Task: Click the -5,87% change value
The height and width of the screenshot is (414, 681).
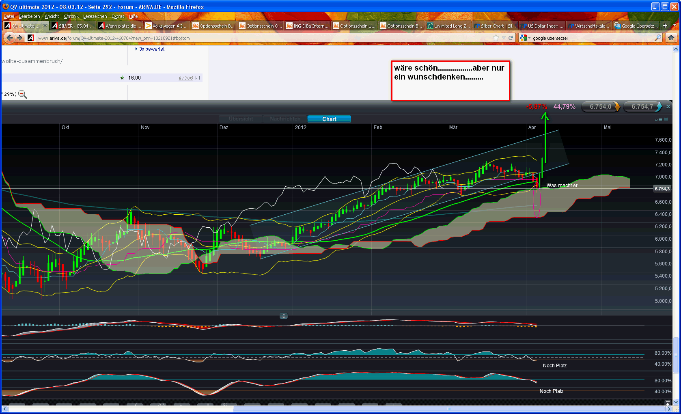Action: (x=537, y=107)
